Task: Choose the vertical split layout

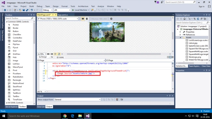Action: click(x=168, y=57)
